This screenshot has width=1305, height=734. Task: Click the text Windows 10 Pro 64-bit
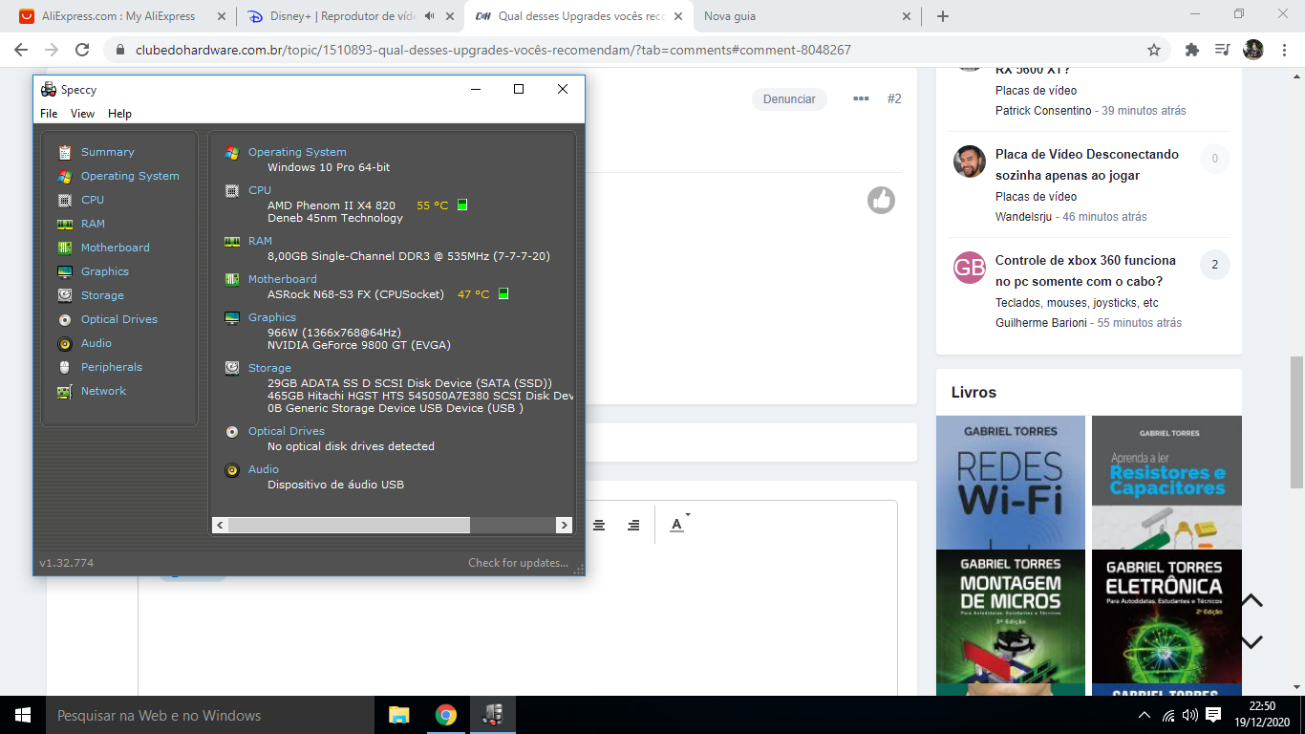(x=329, y=167)
